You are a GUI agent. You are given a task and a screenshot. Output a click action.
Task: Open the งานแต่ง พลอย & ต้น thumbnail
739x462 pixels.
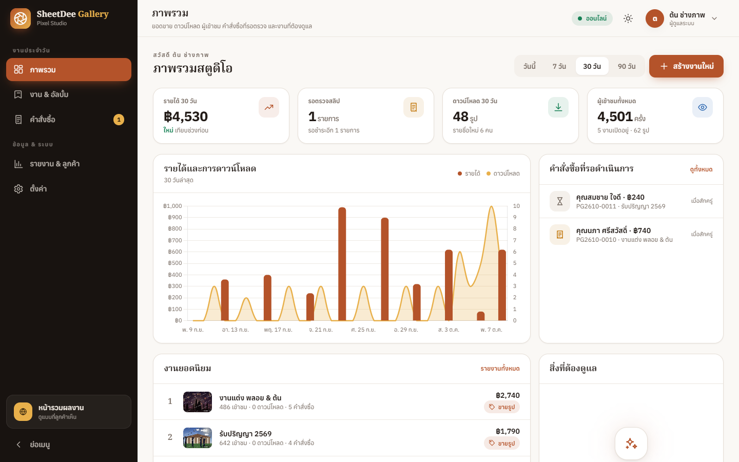198,402
